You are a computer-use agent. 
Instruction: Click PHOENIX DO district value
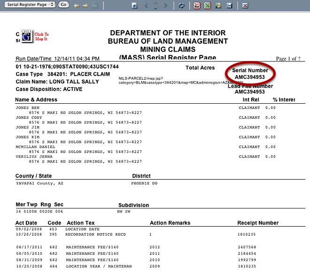[x=144, y=183]
